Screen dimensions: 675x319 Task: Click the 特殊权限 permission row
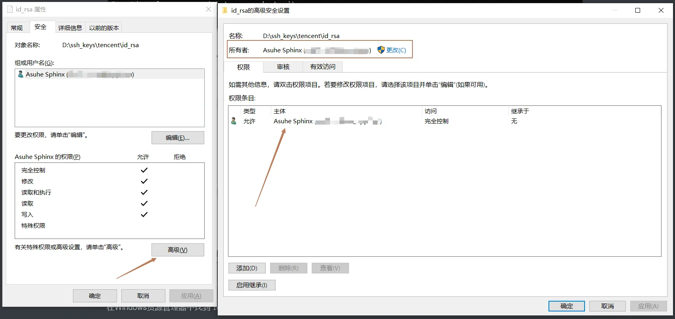pyautogui.click(x=109, y=226)
